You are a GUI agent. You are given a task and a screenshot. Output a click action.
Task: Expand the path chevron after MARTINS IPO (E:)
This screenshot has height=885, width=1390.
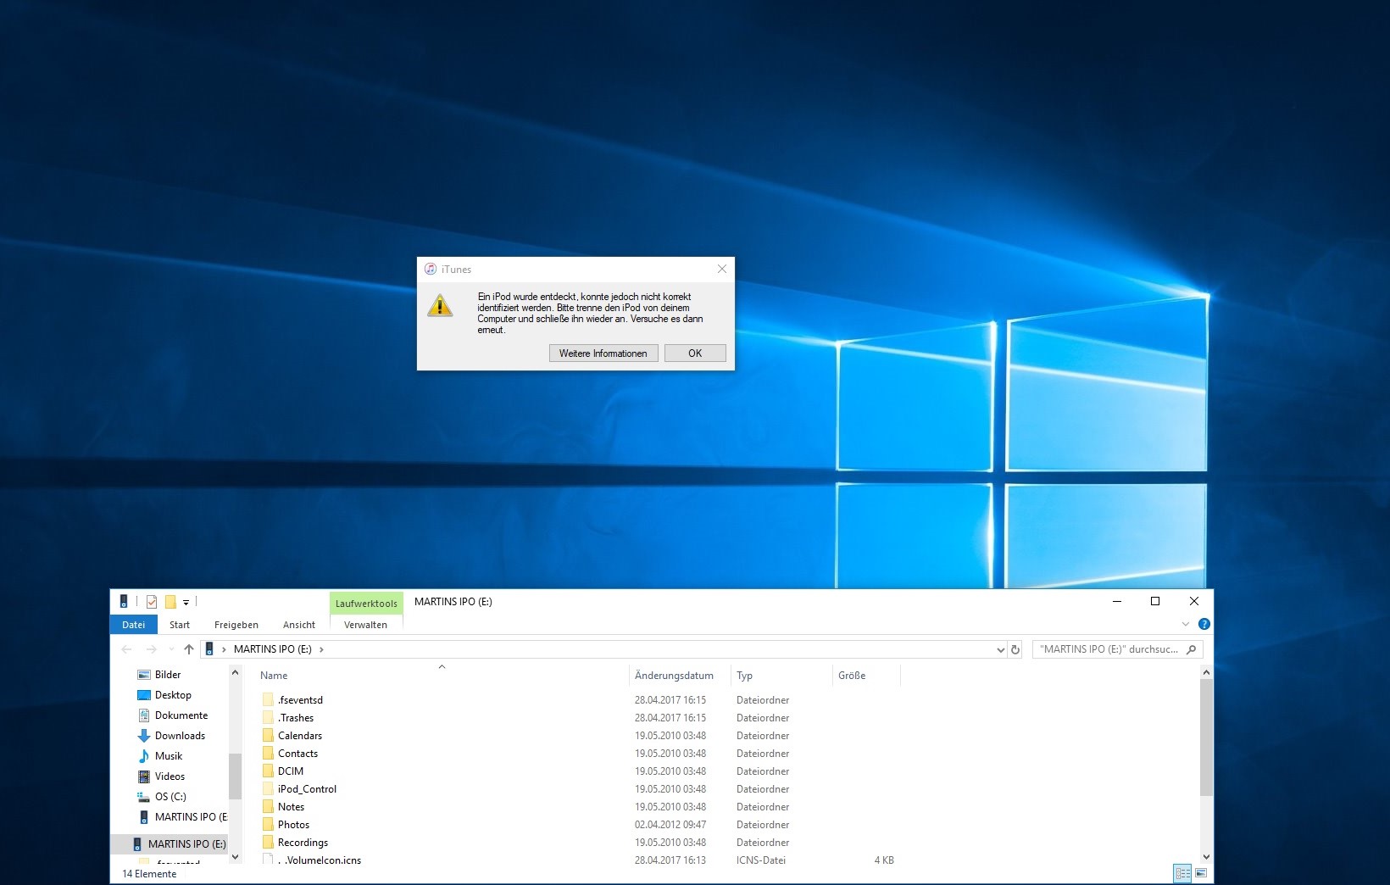click(321, 650)
